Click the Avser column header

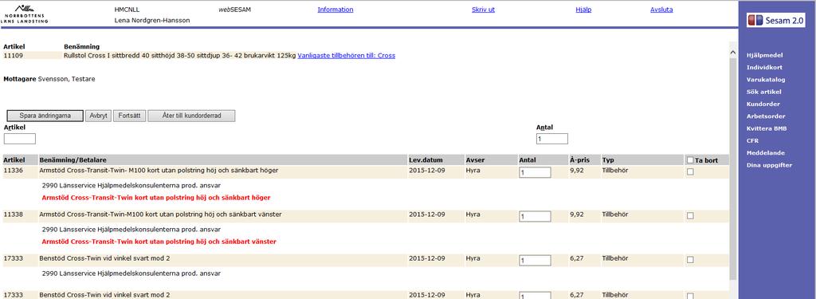tap(476, 160)
